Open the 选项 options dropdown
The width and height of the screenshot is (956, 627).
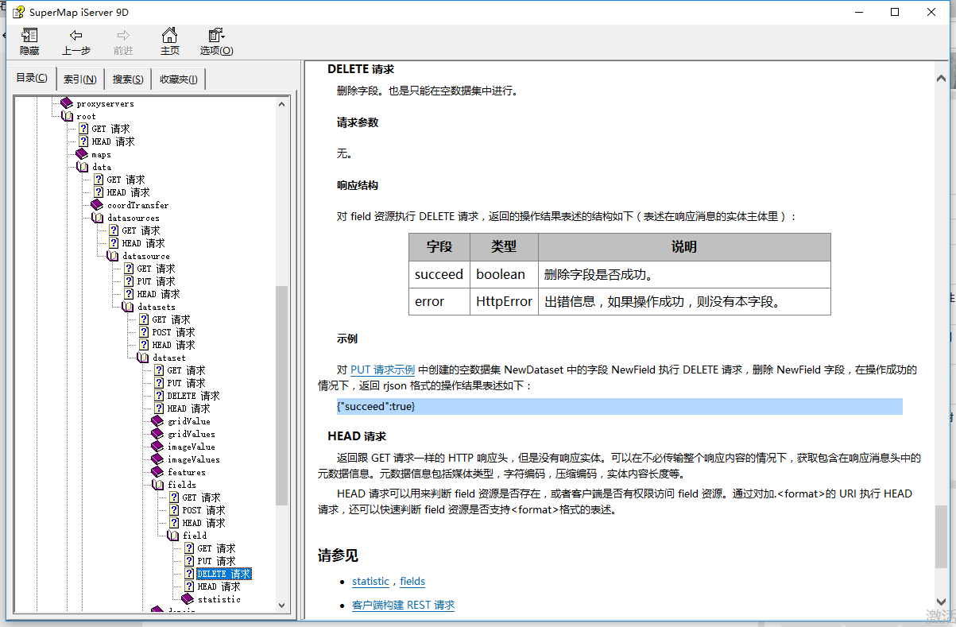point(216,41)
